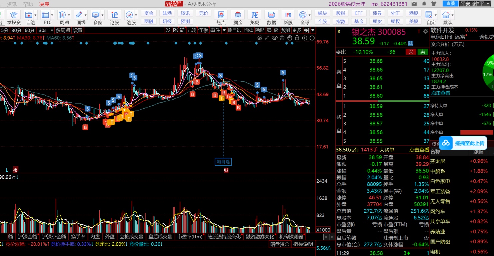Expand the 事件 events dropdown arrow
Image resolution: width=494 pixels, height=256 pixels.
pyautogui.click(x=224, y=30)
